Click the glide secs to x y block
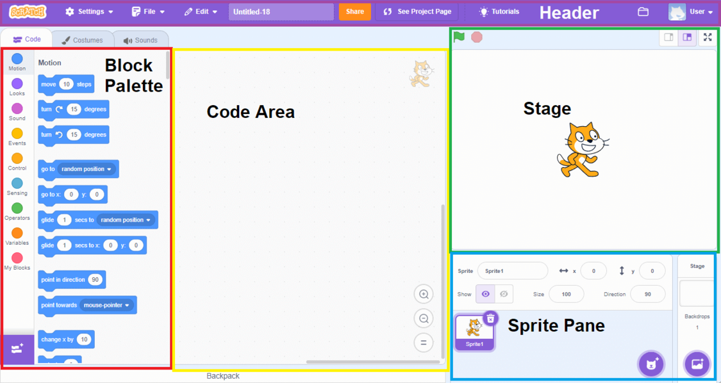This screenshot has height=383, width=721. click(92, 246)
